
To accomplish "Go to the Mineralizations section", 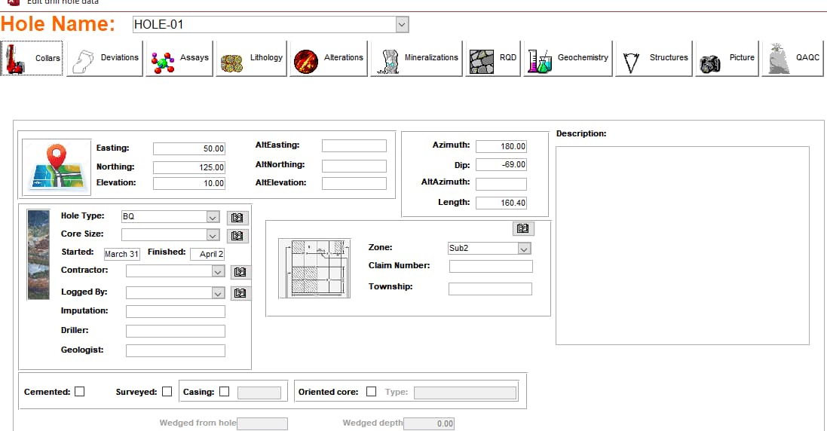I will tap(416, 58).
